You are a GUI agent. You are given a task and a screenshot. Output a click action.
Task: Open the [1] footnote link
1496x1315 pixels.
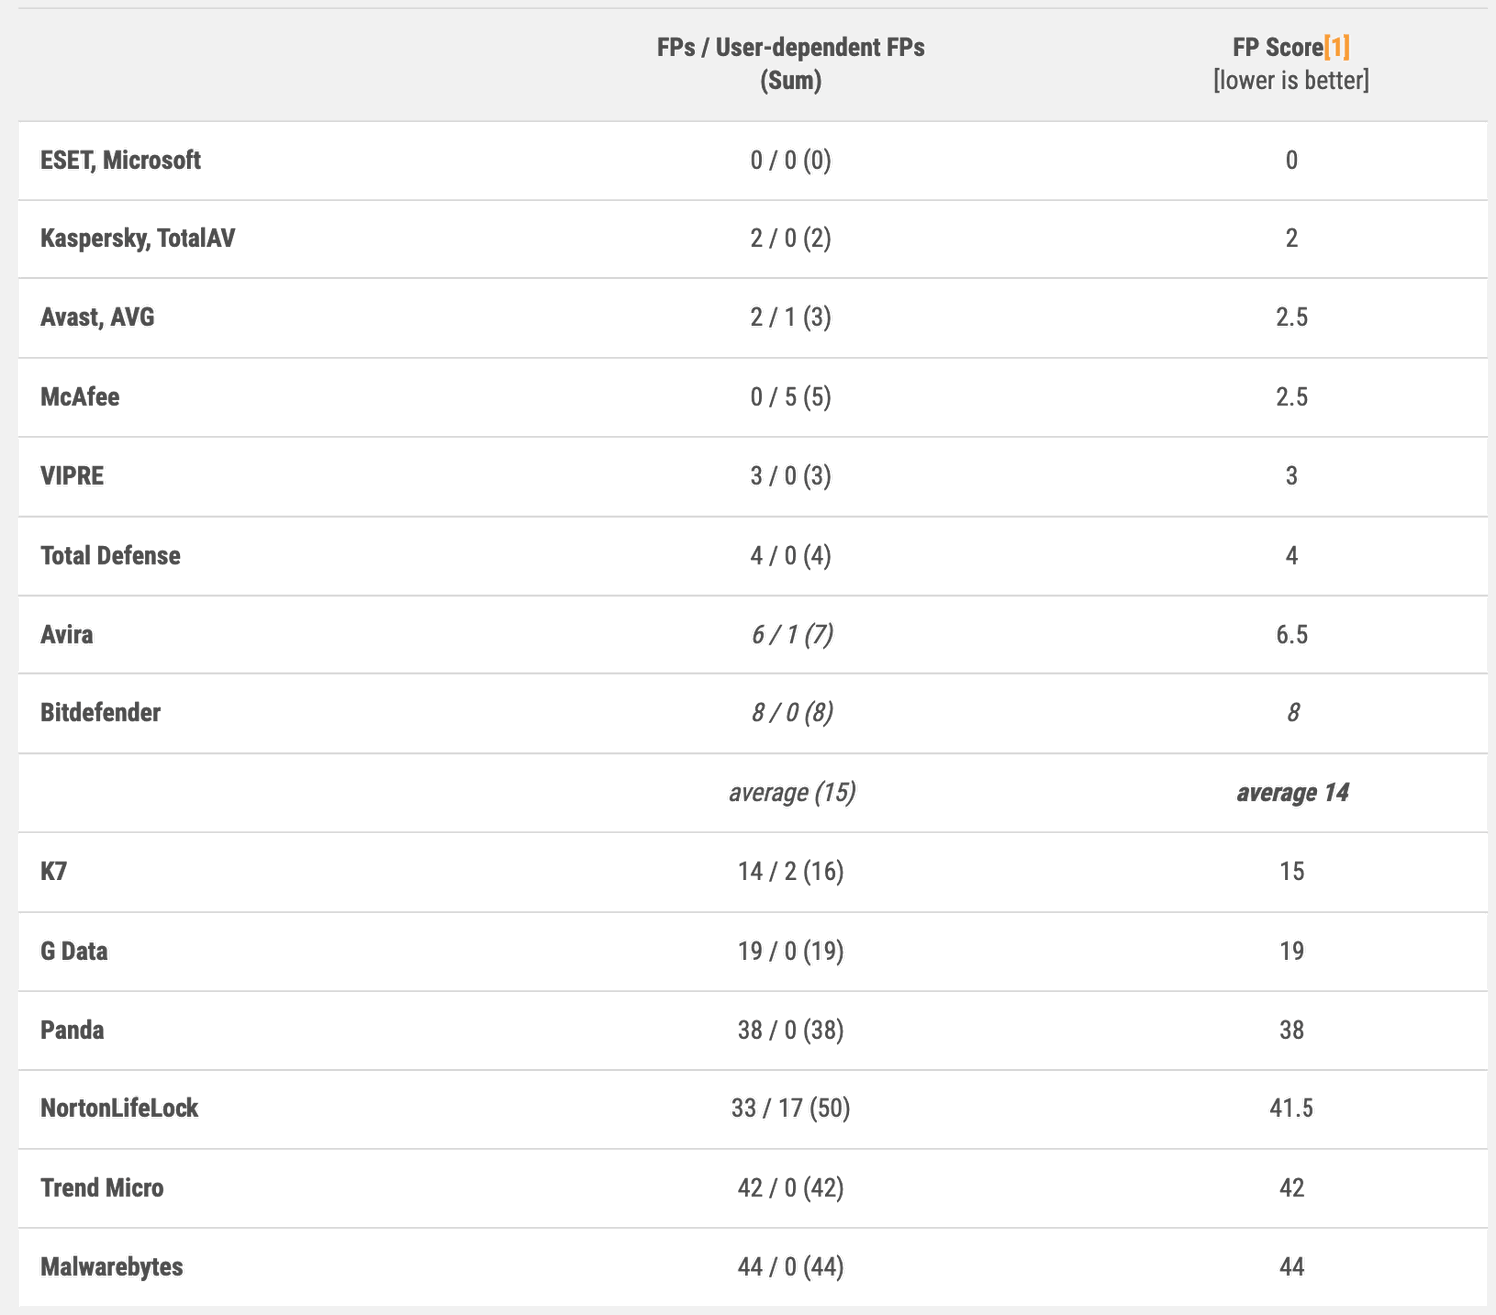coord(1336,47)
